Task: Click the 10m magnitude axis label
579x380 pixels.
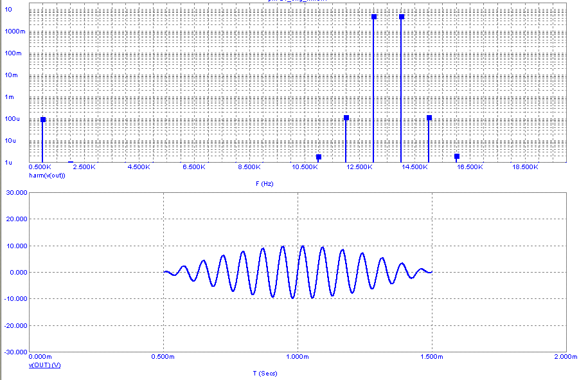Action: pos(11,75)
